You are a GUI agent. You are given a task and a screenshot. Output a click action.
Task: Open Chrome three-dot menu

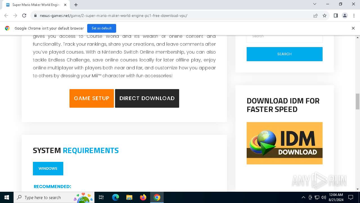click(354, 16)
